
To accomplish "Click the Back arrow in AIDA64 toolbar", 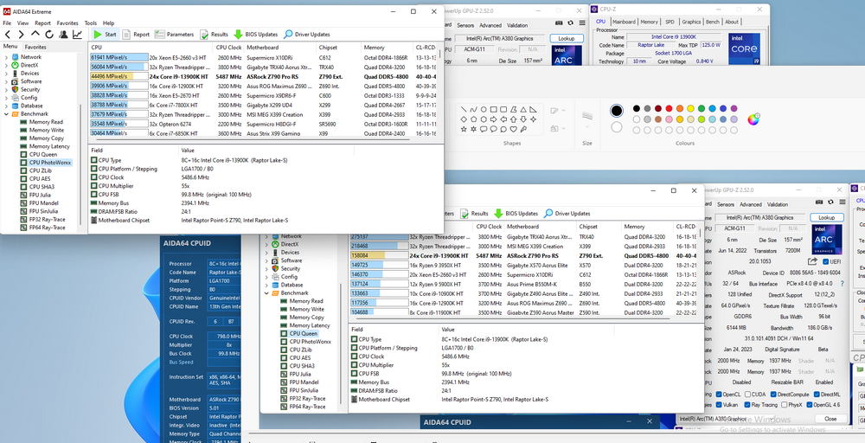I will tap(8, 35).
